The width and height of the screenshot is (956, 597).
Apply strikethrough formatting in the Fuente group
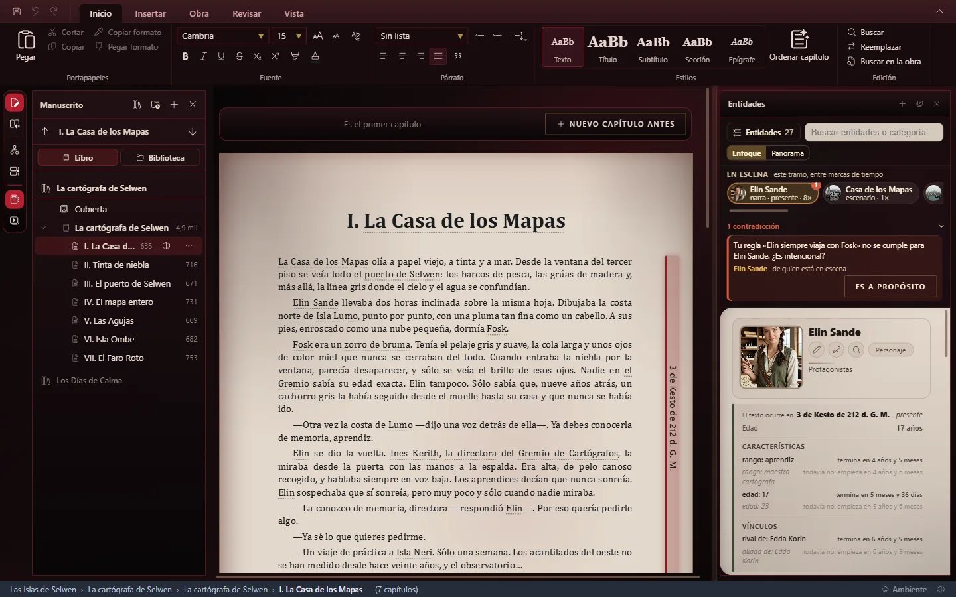[239, 56]
